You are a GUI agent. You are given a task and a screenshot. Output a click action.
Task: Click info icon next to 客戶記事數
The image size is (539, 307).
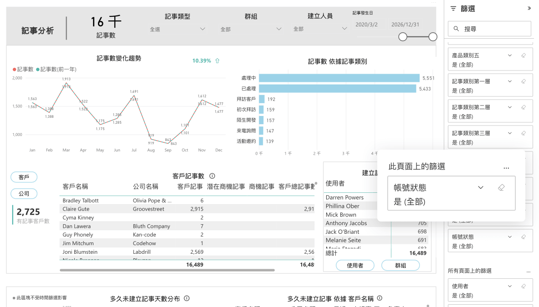pyautogui.click(x=212, y=176)
